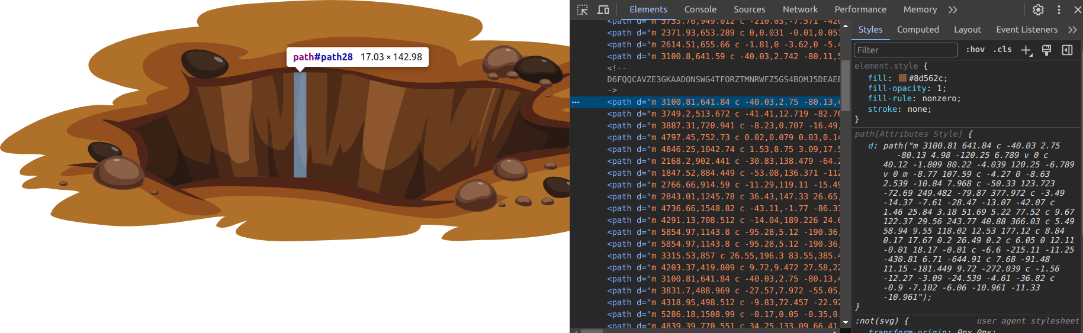Click the user agent stylesheet label
Screen dimensions: 1083x333
(x=1028, y=321)
